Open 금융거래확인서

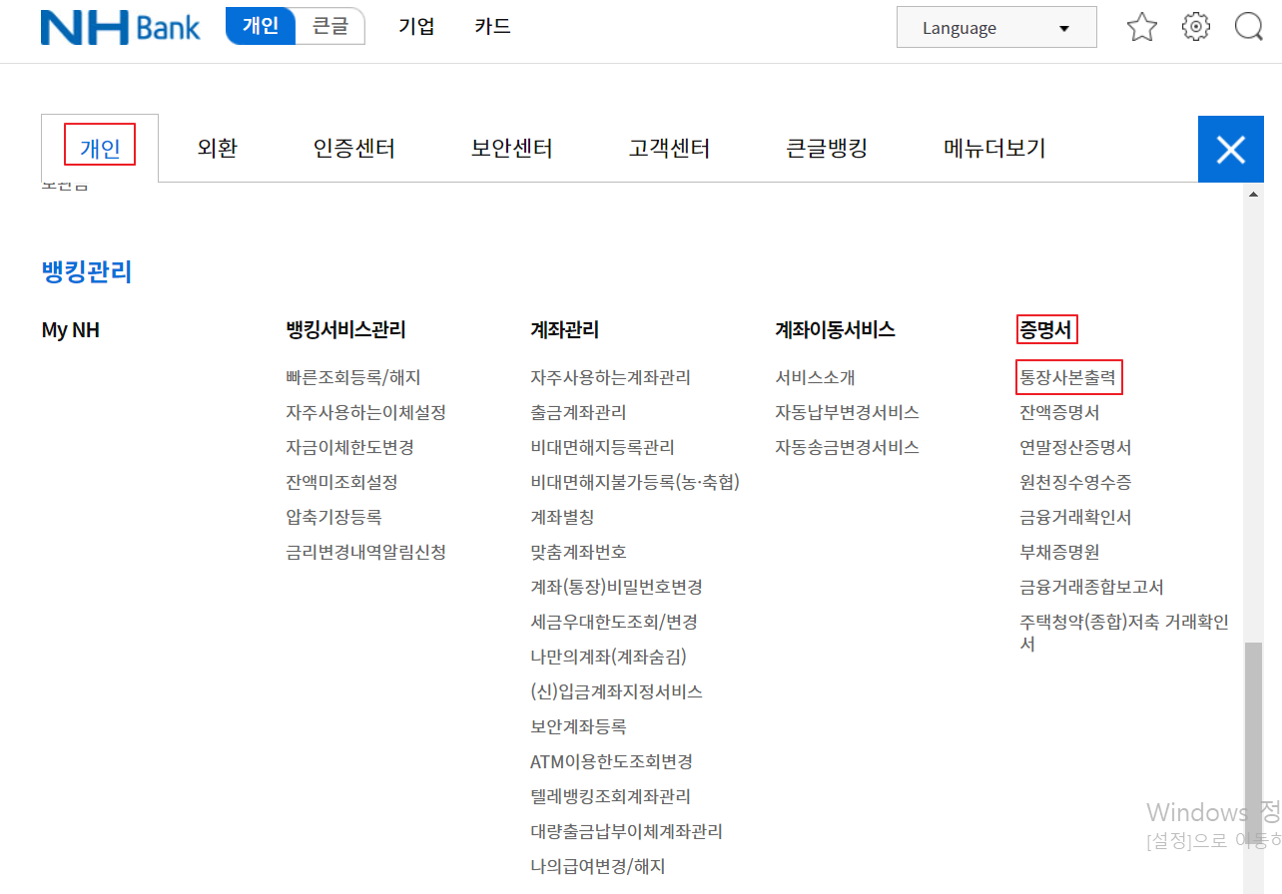(1075, 517)
